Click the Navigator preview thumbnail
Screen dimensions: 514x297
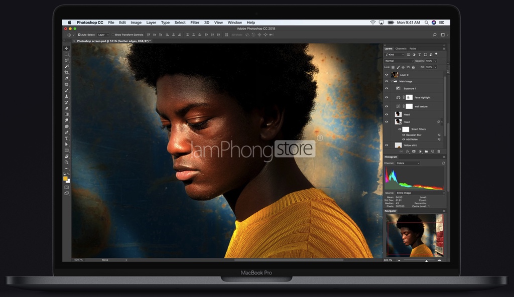click(x=415, y=235)
